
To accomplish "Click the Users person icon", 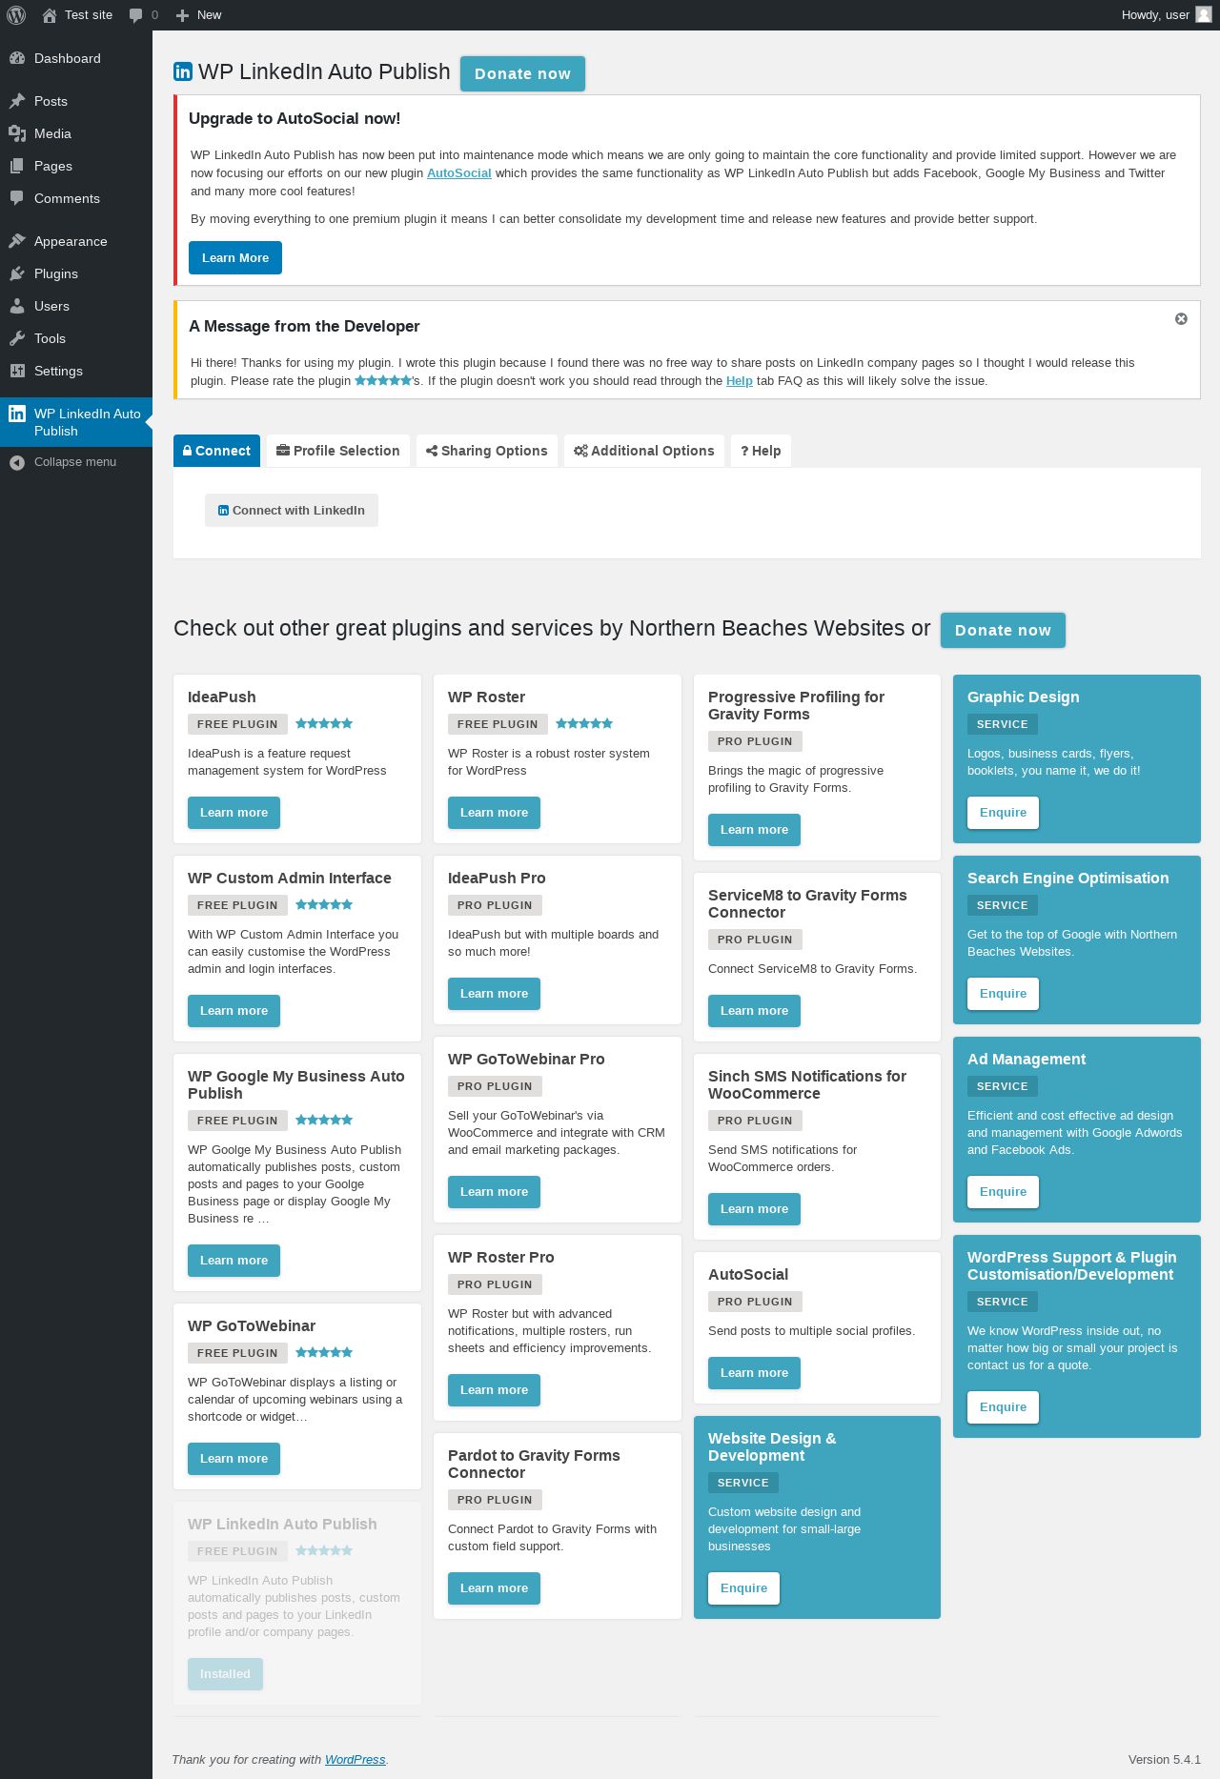I will click(17, 306).
